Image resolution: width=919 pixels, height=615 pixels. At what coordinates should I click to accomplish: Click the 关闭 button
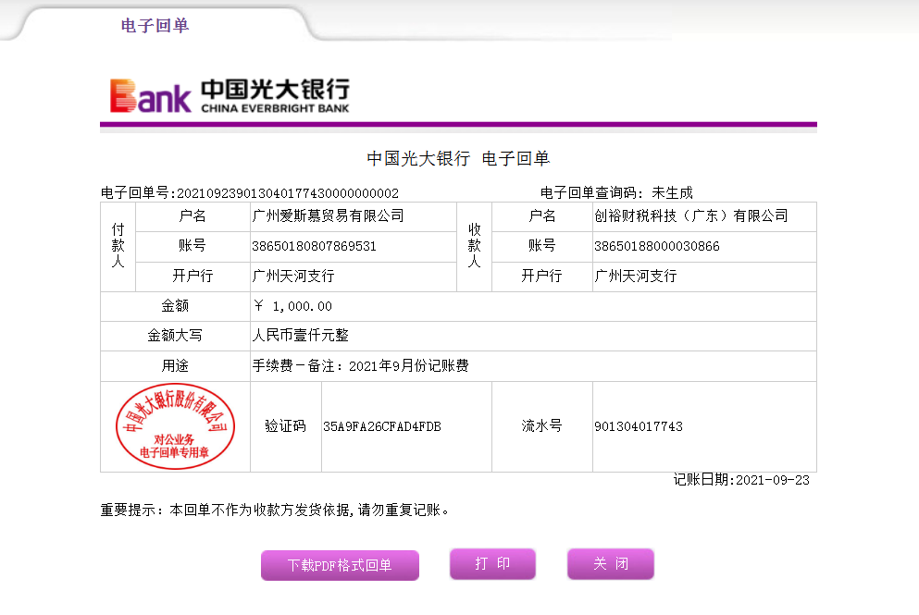[611, 563]
